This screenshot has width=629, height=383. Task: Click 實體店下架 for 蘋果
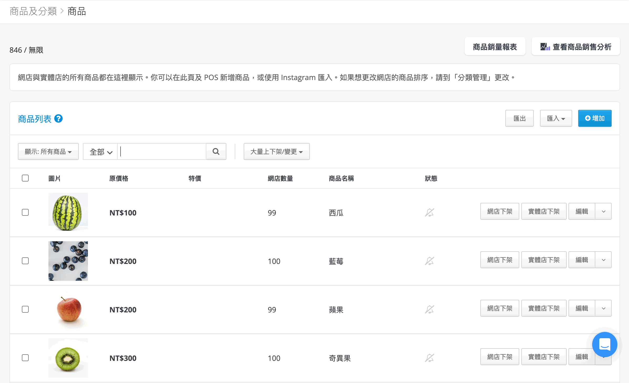click(544, 308)
